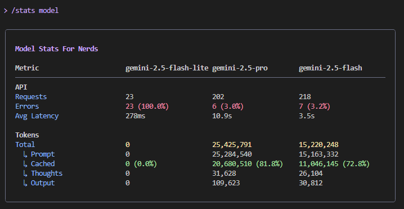
Task: Click the latency value '278ms'
Action: click(136, 116)
